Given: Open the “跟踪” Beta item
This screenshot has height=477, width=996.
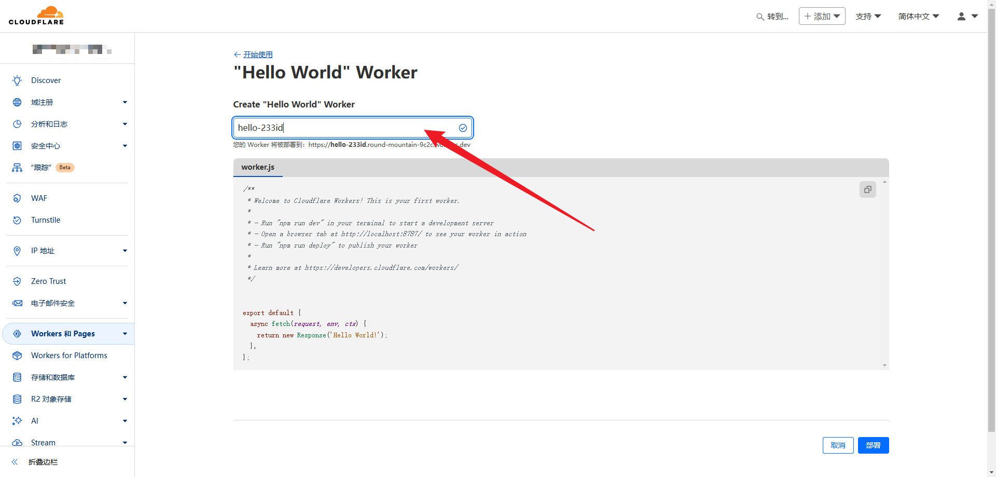Looking at the screenshot, I should [52, 168].
